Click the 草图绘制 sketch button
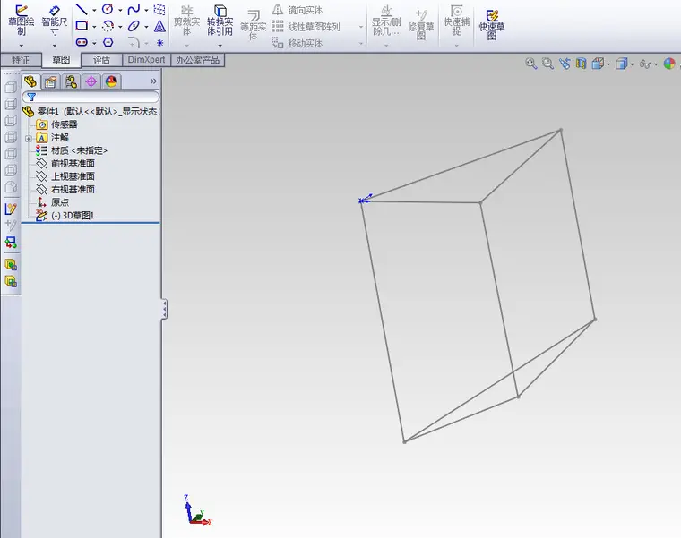The image size is (681, 538). point(21,20)
